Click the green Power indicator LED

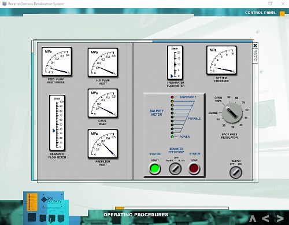(172, 137)
